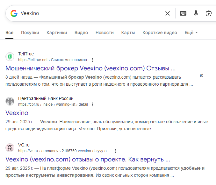This screenshot has height=185, width=216.
Task: Switch to the Покупки tab
Action: pyautogui.click(x=30, y=32)
